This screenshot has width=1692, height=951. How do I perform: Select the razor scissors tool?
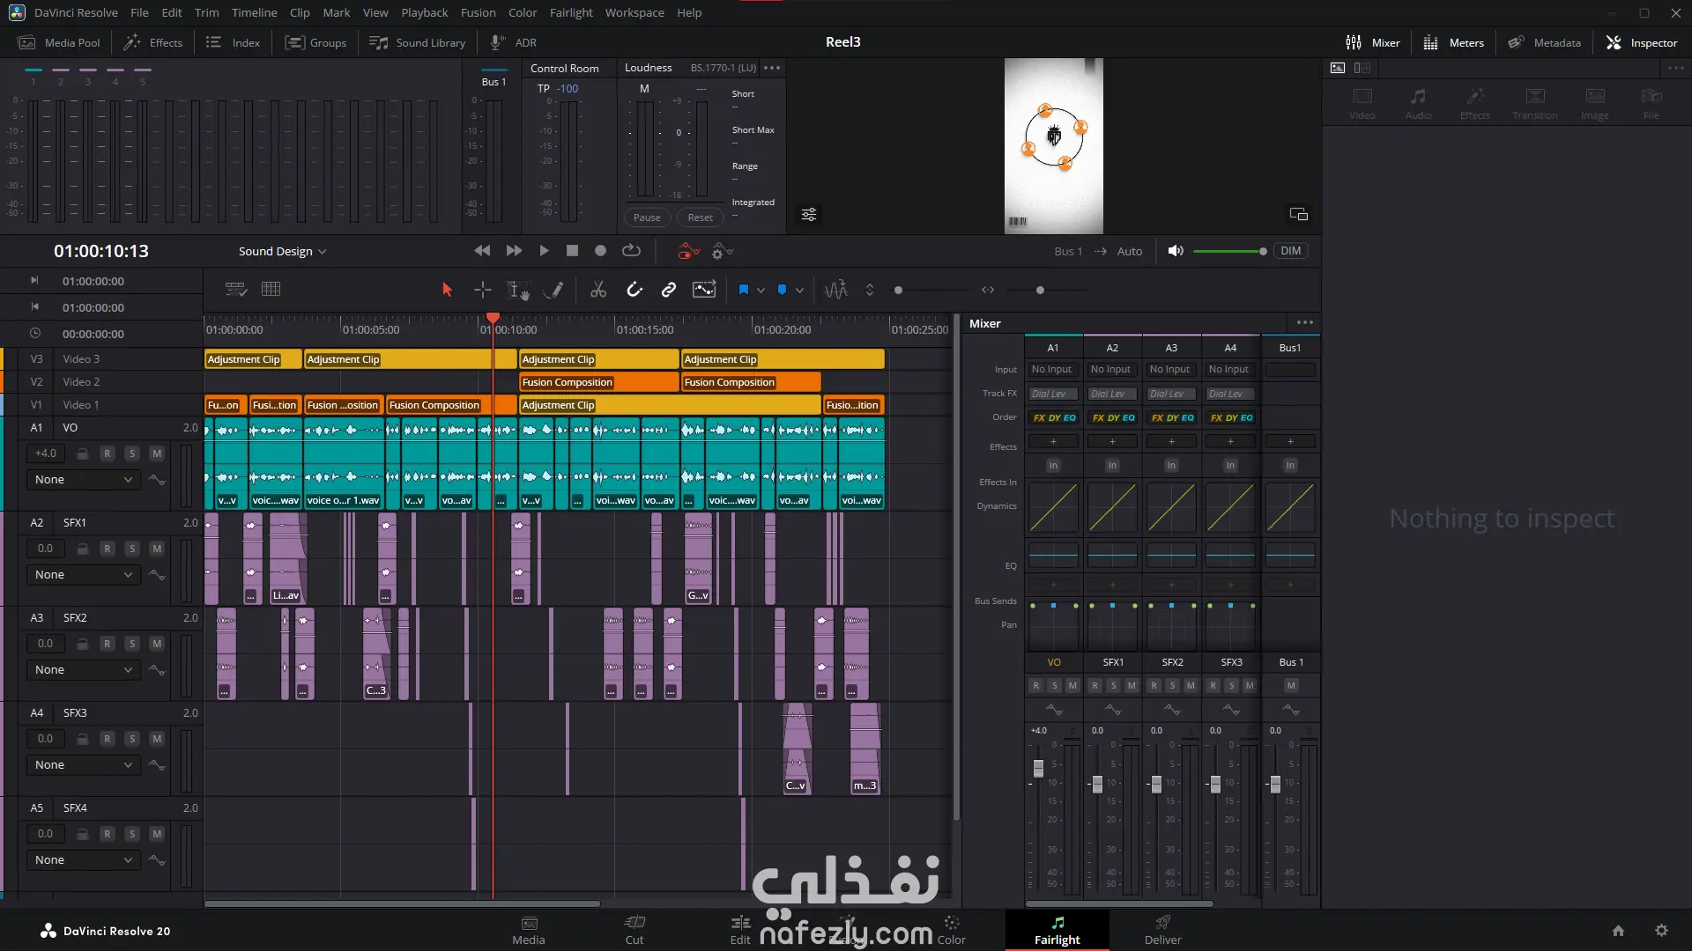coord(598,290)
